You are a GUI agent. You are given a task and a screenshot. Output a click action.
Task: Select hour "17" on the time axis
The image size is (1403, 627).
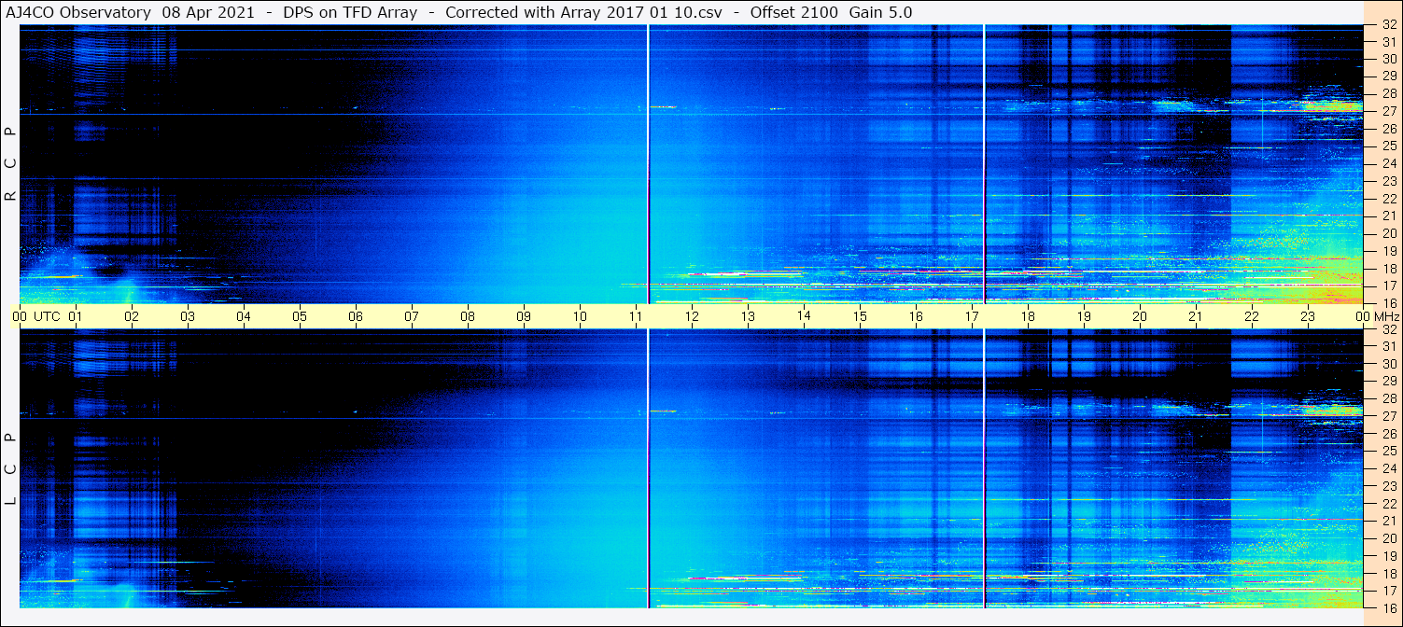972,316
